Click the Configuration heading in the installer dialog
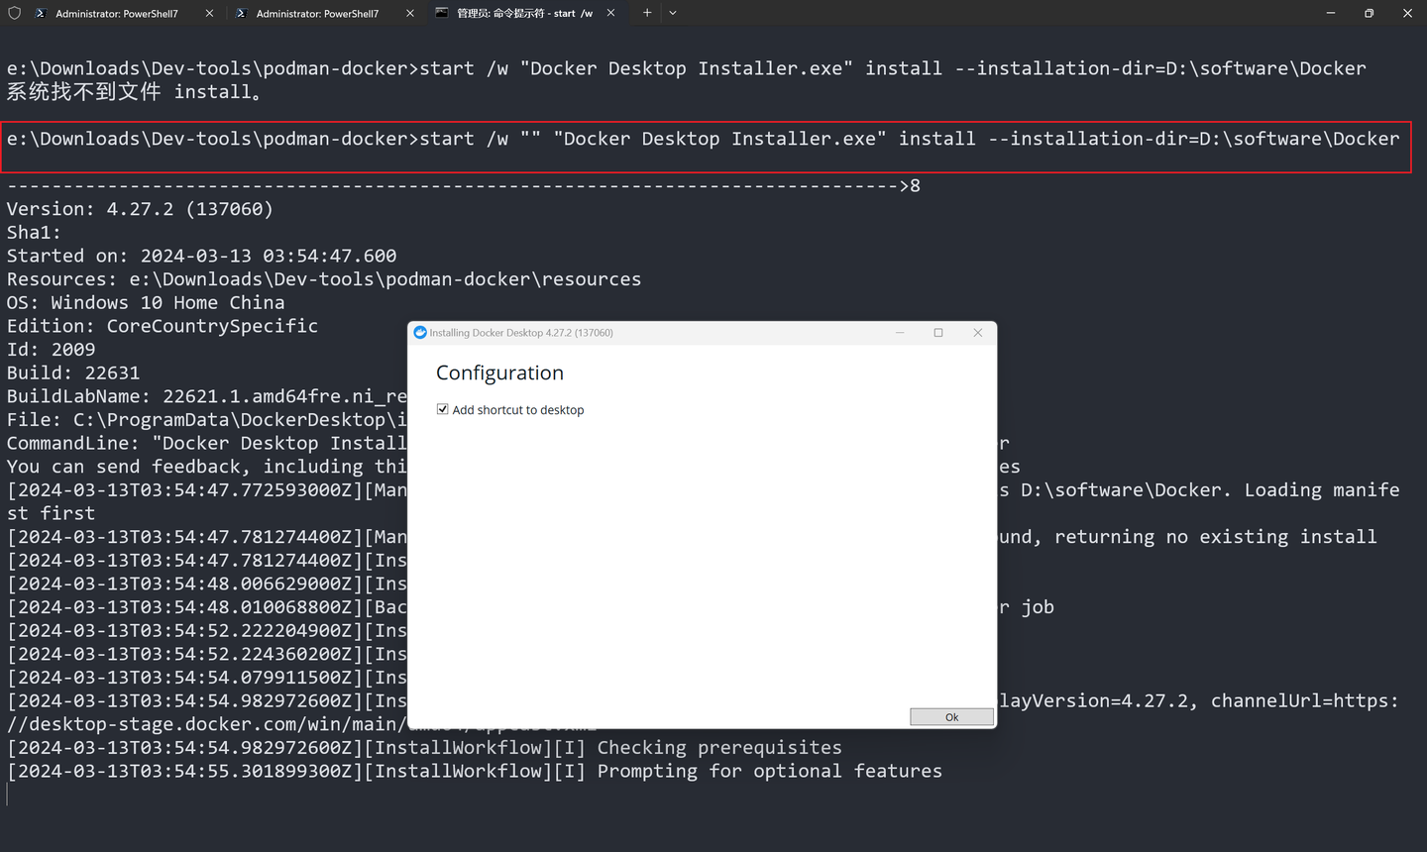The width and height of the screenshot is (1427, 852). point(499,373)
